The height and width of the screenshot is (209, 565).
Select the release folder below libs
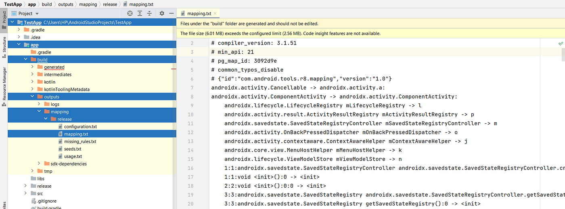coord(44,186)
